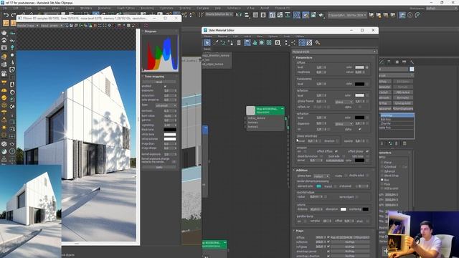Click the No Map button for reflection

pos(350,242)
